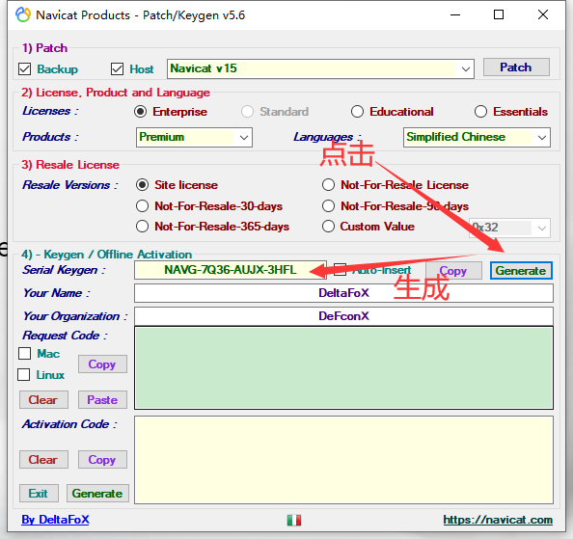This screenshot has width=573, height=539.
Task: Copy the serial key with Copy button
Action: [x=453, y=271]
